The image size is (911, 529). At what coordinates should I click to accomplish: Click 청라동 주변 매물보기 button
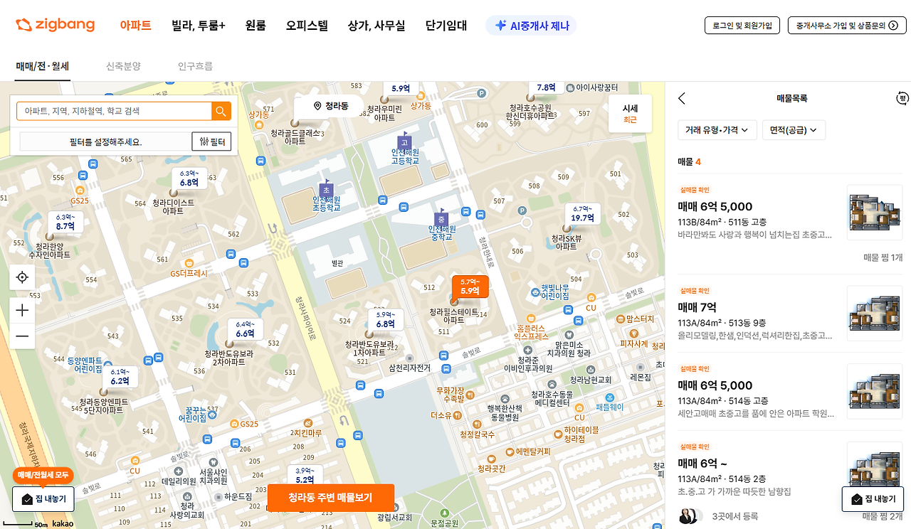330,498
